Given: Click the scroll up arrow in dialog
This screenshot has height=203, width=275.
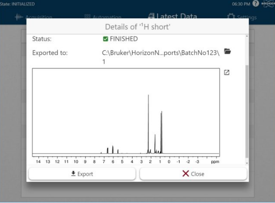Looking at the screenshot, I should click(x=247, y=36).
